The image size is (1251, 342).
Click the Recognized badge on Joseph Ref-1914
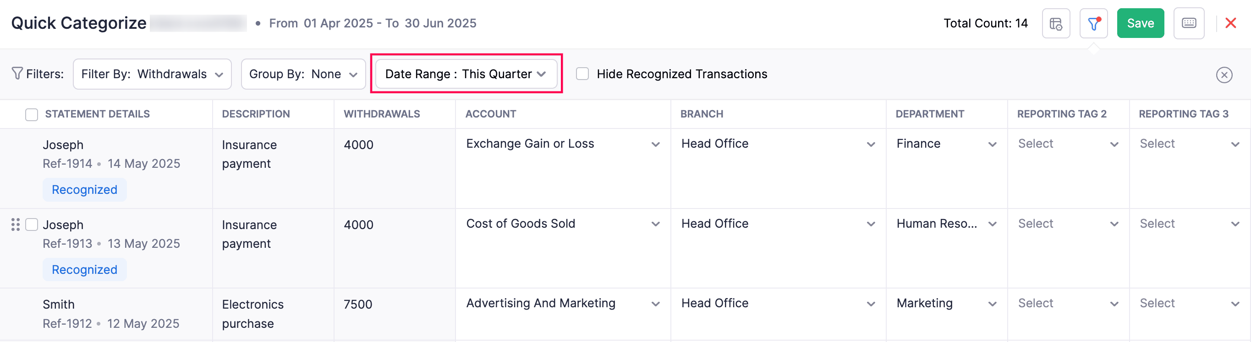[84, 189]
